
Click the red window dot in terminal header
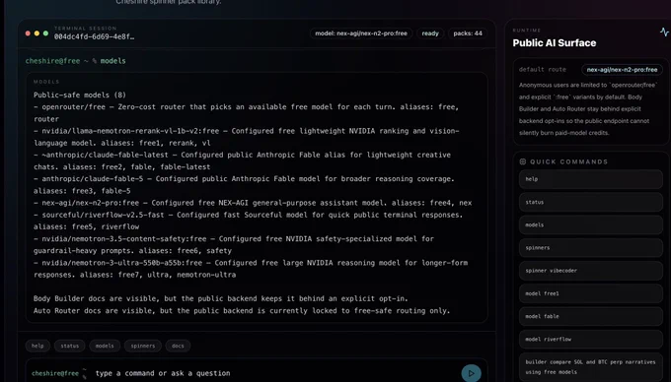coord(28,33)
